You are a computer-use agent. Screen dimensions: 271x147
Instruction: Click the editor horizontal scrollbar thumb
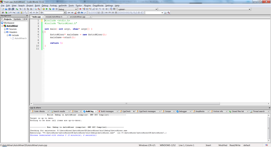(126, 104)
